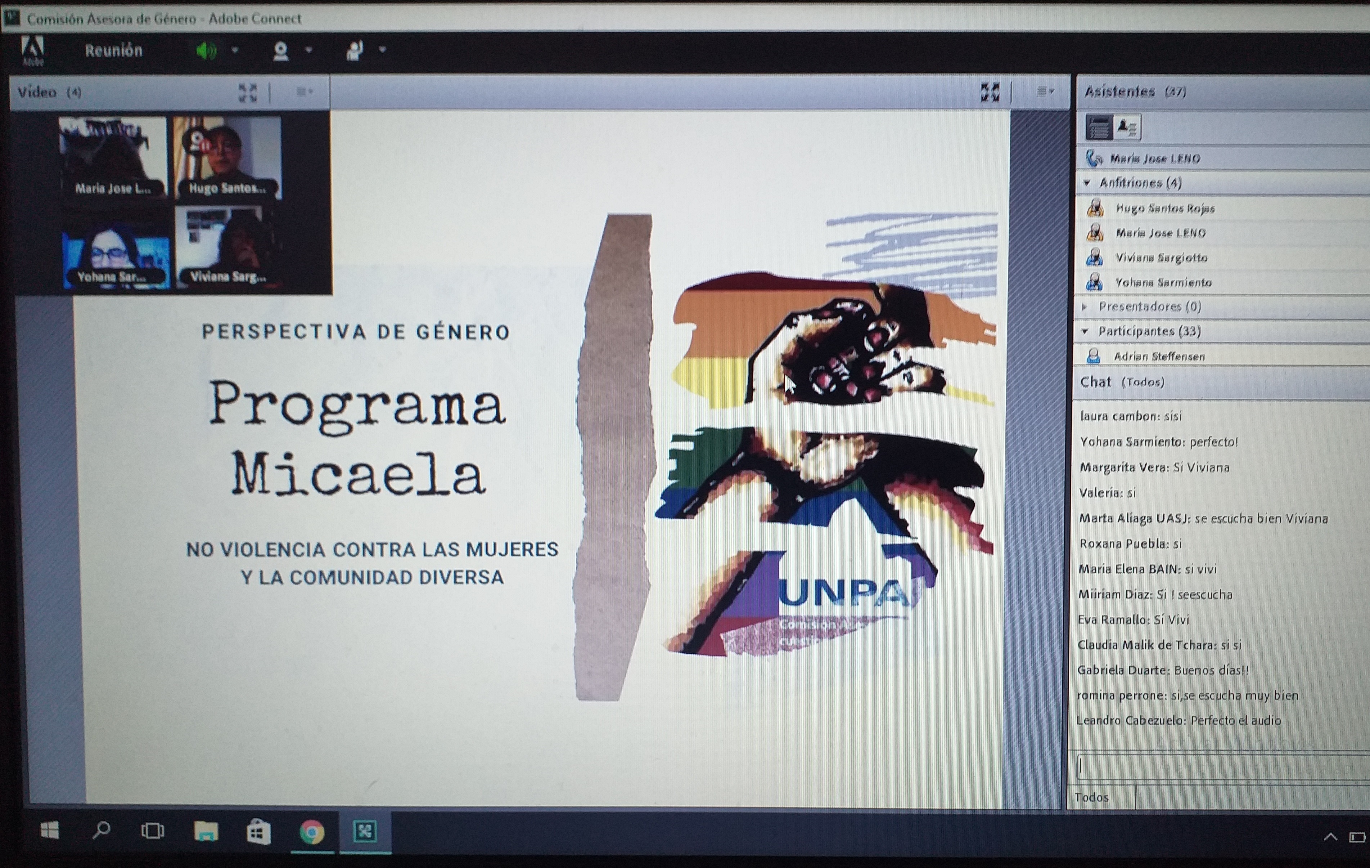Maximize the share pod with fullscreen icon
This screenshot has width=1370, height=868.
point(990,92)
